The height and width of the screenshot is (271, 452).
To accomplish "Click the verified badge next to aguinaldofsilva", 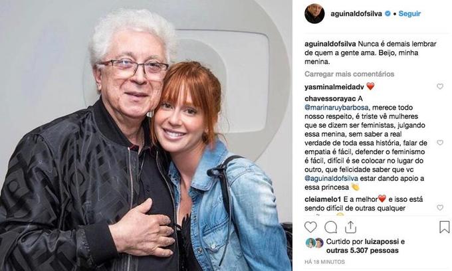I will click(388, 13).
